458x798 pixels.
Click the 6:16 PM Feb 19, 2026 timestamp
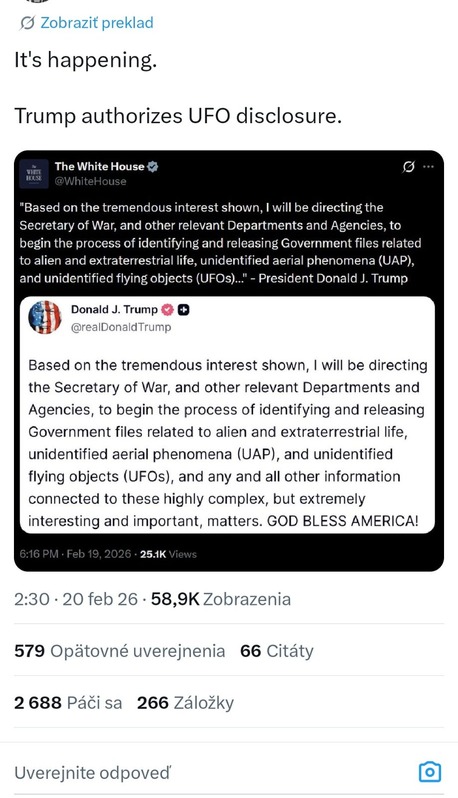point(75,554)
